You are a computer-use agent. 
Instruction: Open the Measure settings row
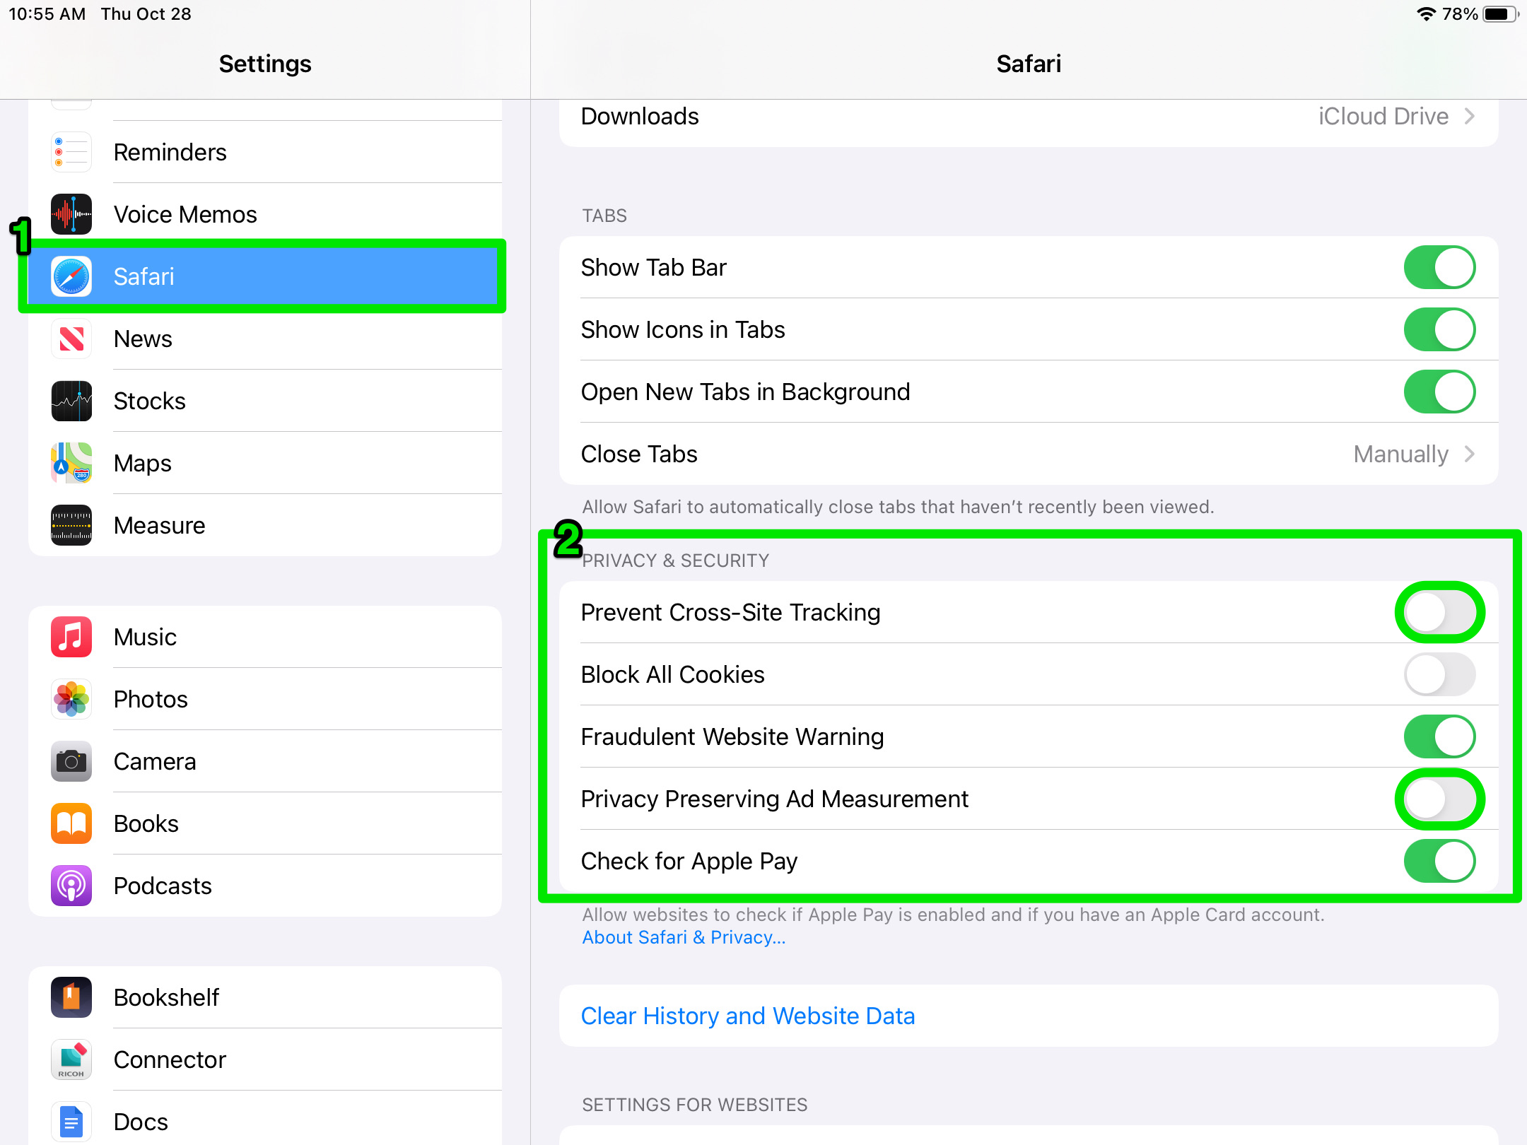265,525
